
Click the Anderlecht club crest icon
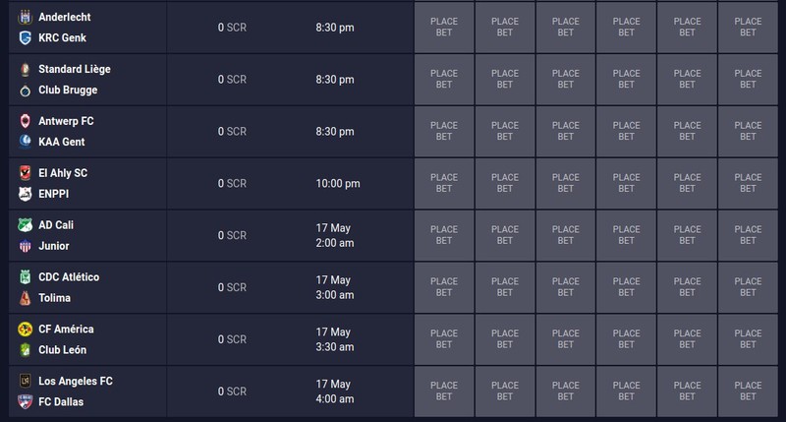pos(26,17)
